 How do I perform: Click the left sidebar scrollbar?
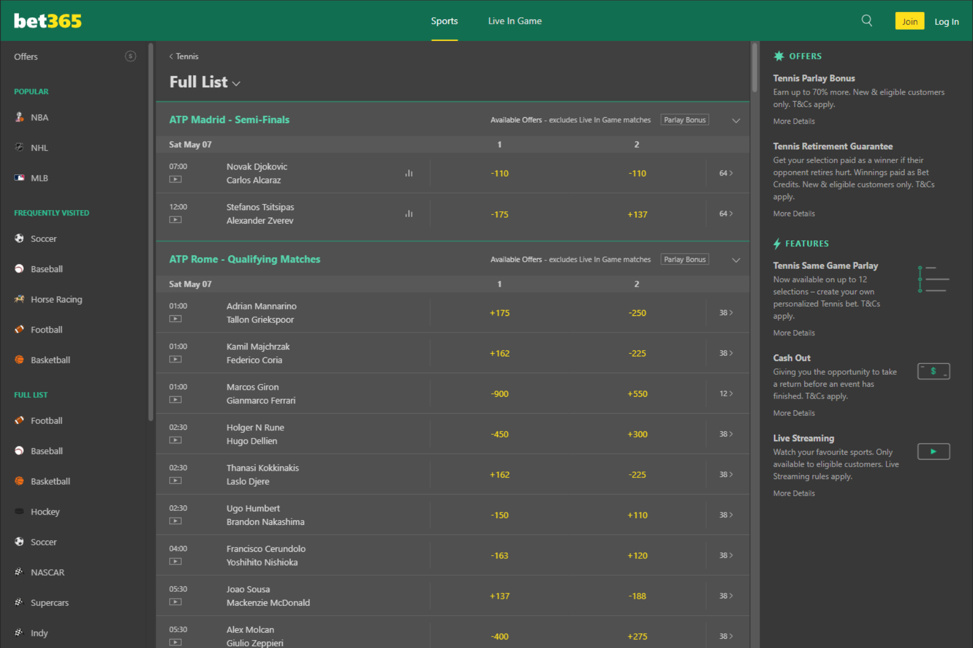151,232
